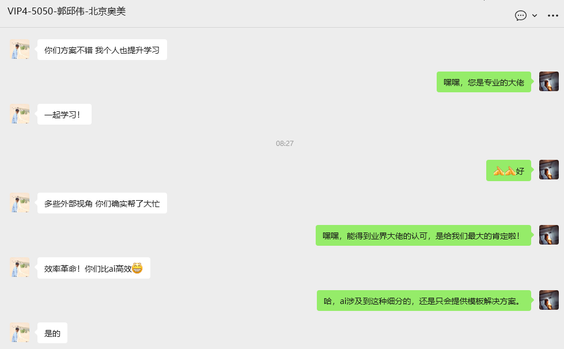
Task: Click own avatar beside the folded hands message
Action: (548, 170)
